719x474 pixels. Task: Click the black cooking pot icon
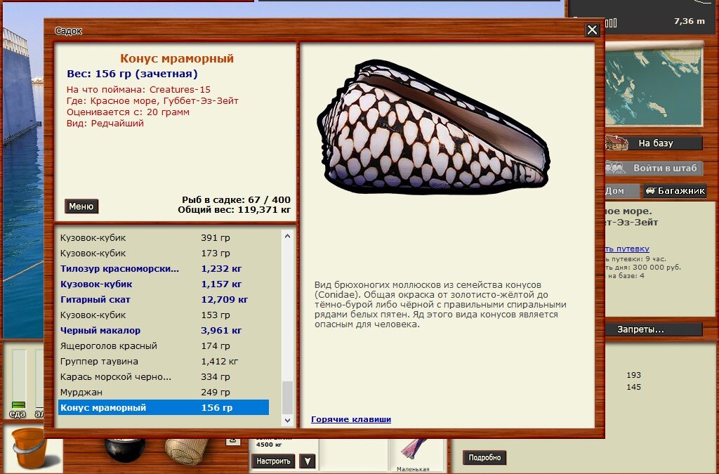[124, 449]
